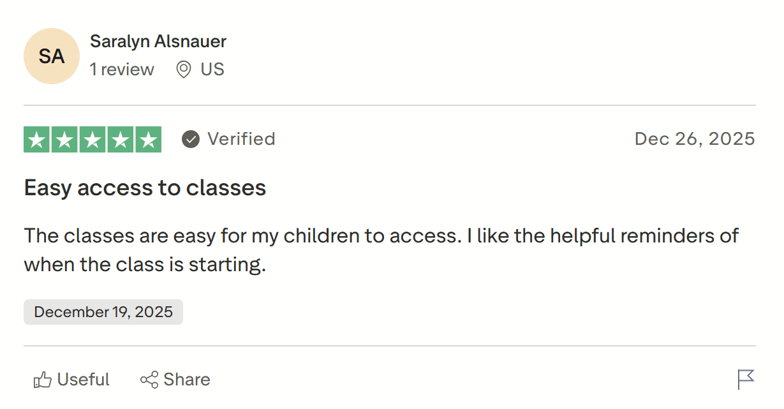Click the reviewer name Saralyn Alsnauer
The image size is (784, 409).
pos(158,41)
